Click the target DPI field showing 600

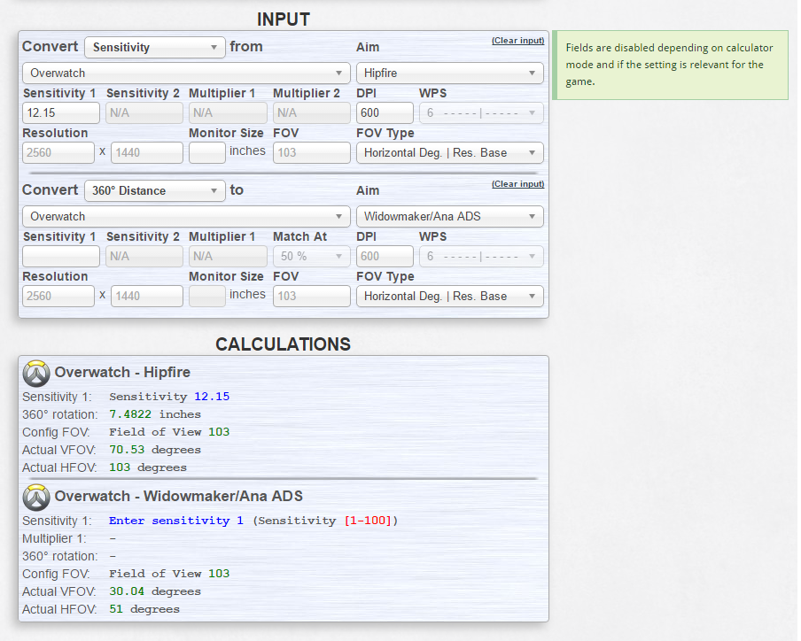coord(385,256)
